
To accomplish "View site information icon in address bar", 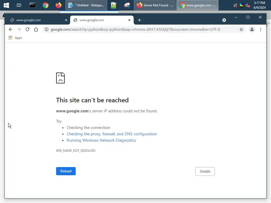I will [x=47, y=29].
